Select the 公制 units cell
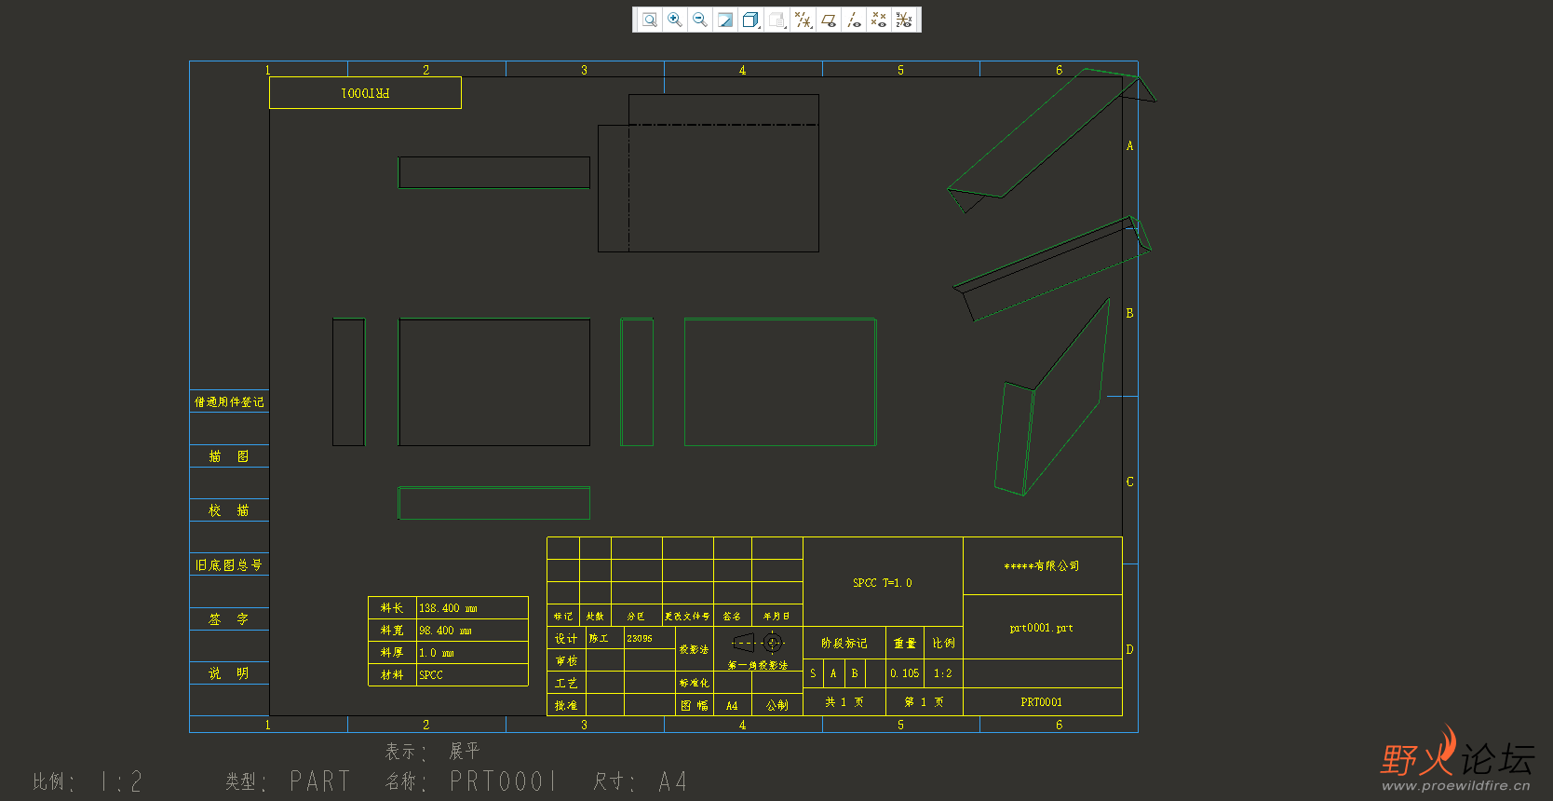Image resolution: width=1553 pixels, height=801 pixels. point(777,705)
